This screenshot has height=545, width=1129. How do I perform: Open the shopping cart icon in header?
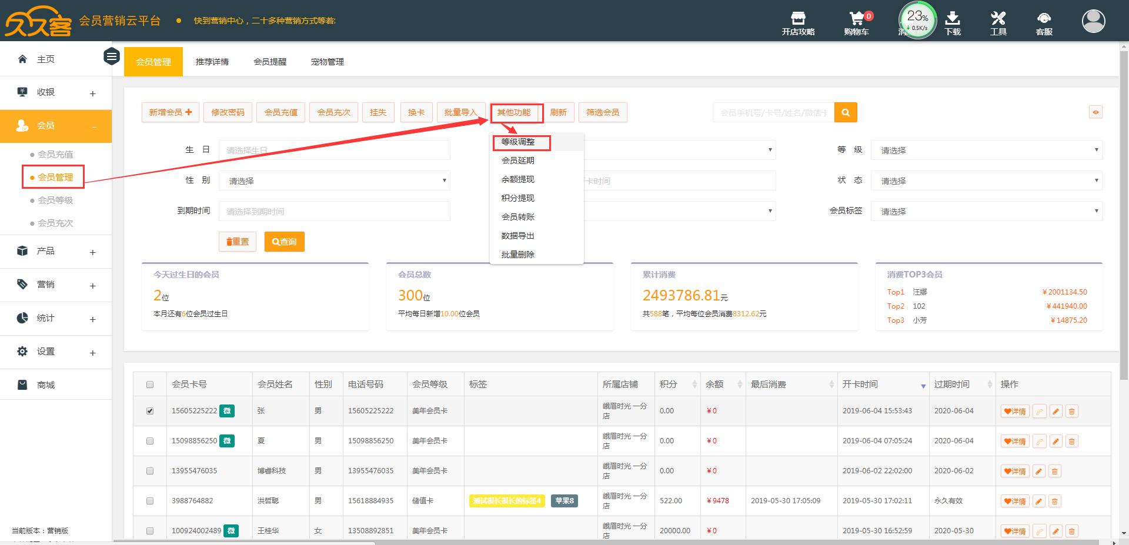pos(856,19)
